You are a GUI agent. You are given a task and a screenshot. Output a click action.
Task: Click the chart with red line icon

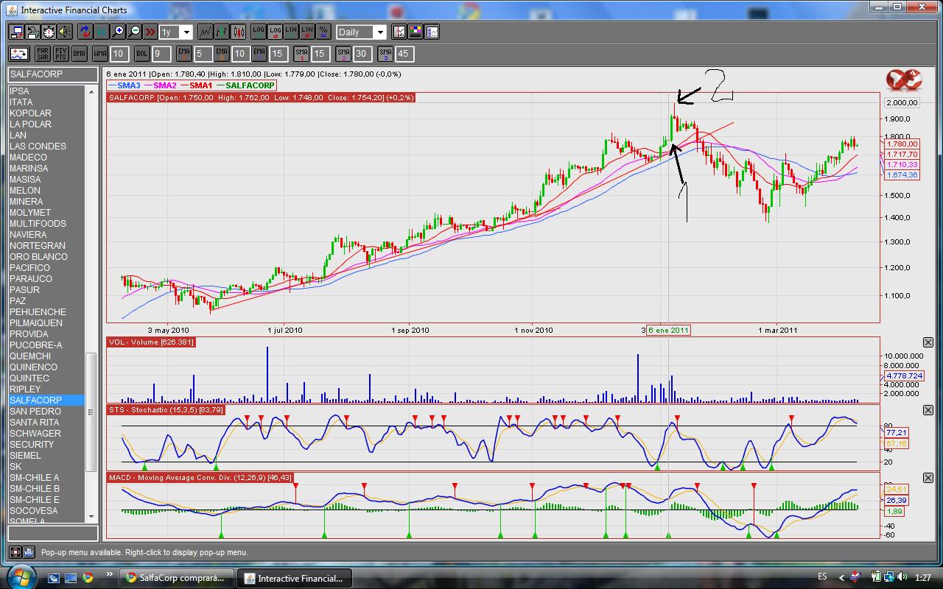pos(399,32)
